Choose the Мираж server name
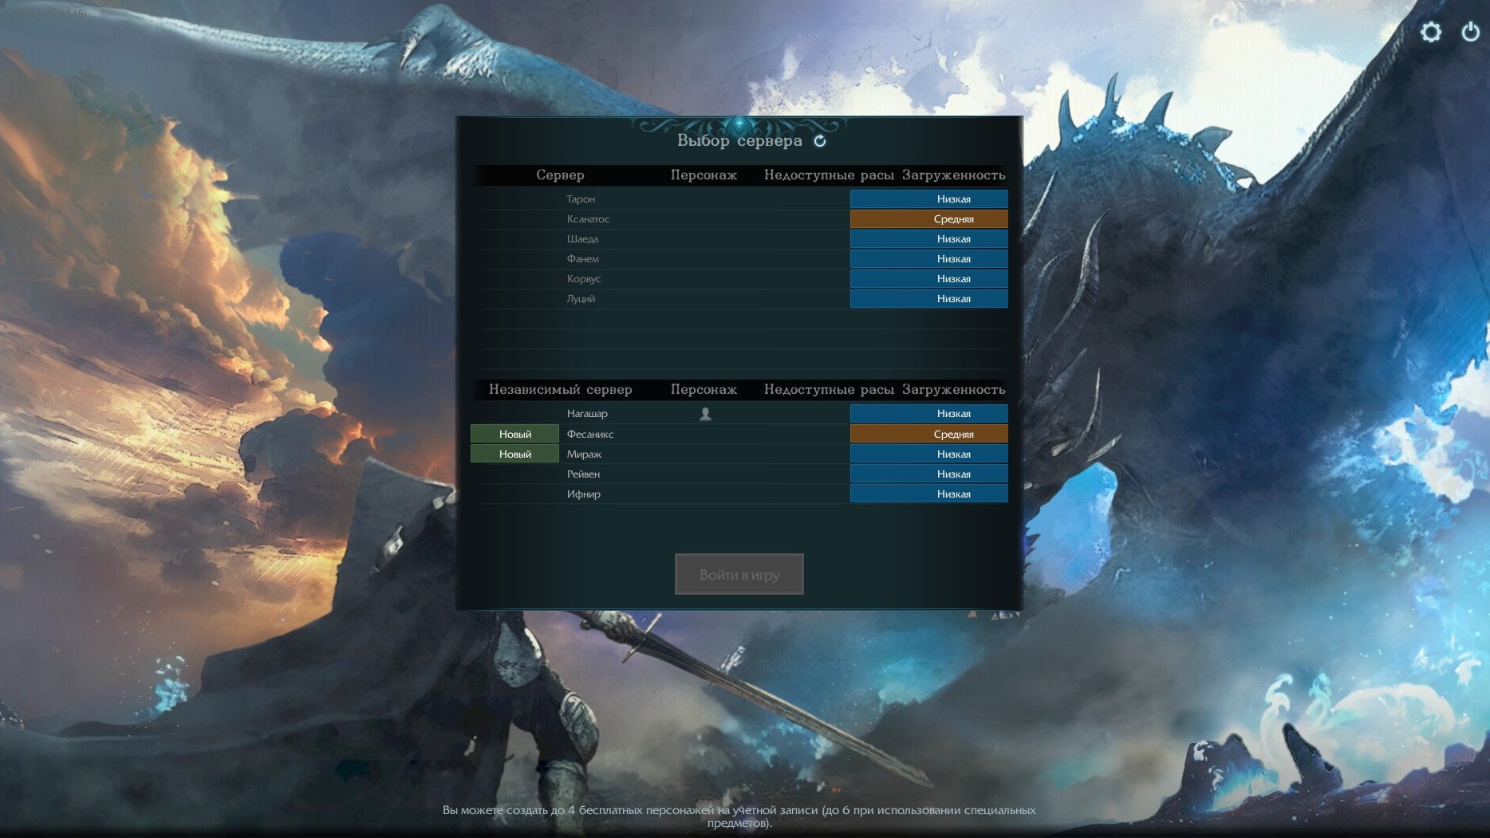This screenshot has height=838, width=1490. (584, 454)
